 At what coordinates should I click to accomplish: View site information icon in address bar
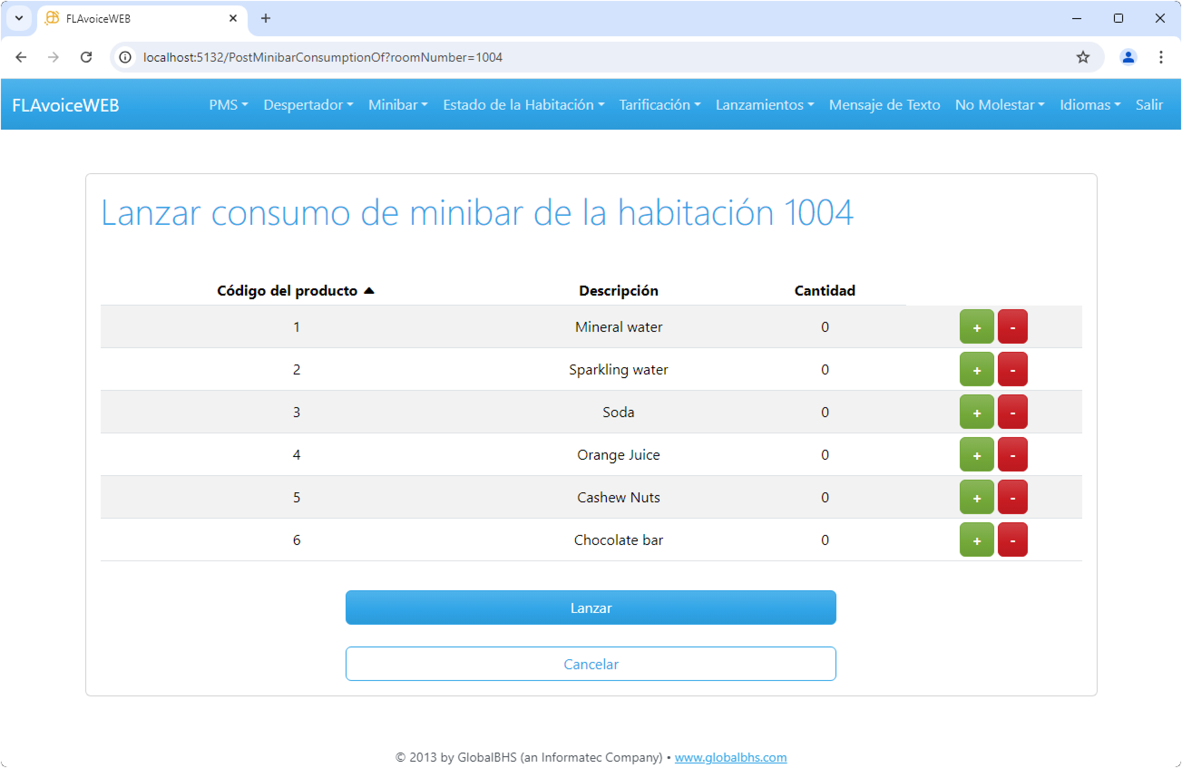tap(126, 57)
